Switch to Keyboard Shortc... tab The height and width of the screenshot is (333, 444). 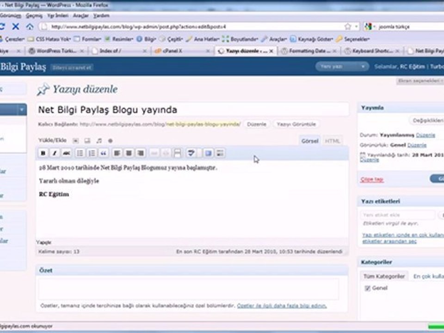click(x=372, y=51)
